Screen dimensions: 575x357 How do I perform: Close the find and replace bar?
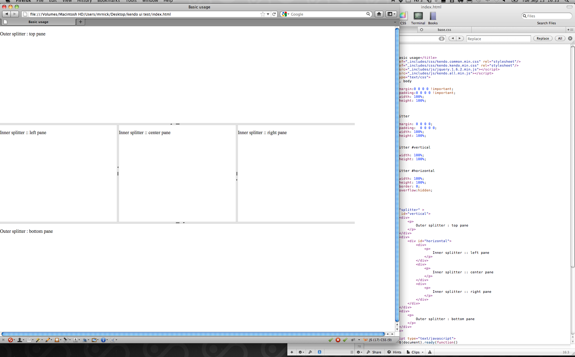570,38
